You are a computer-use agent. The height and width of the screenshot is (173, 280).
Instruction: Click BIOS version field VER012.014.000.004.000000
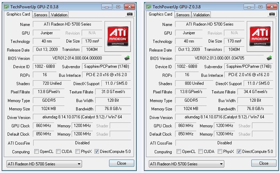(77, 58)
